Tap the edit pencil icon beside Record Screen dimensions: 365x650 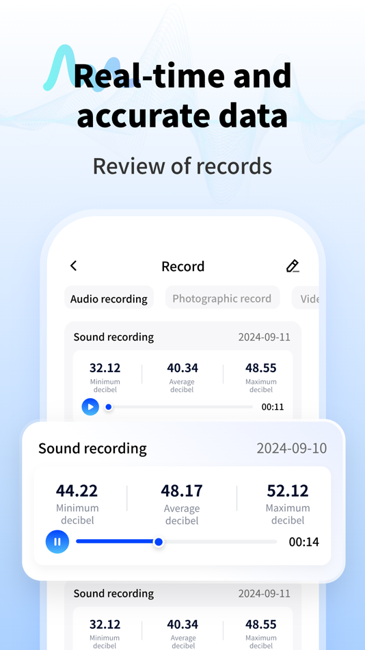[293, 265]
